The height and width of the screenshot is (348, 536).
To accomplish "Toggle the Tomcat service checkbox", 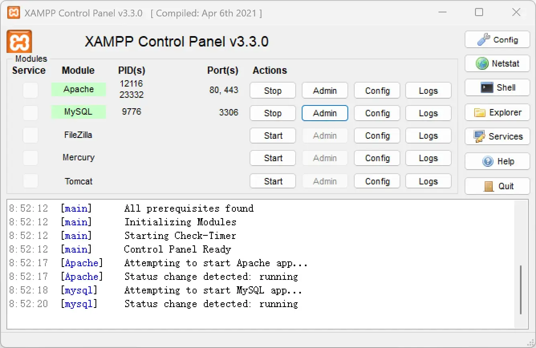I will pos(30,181).
